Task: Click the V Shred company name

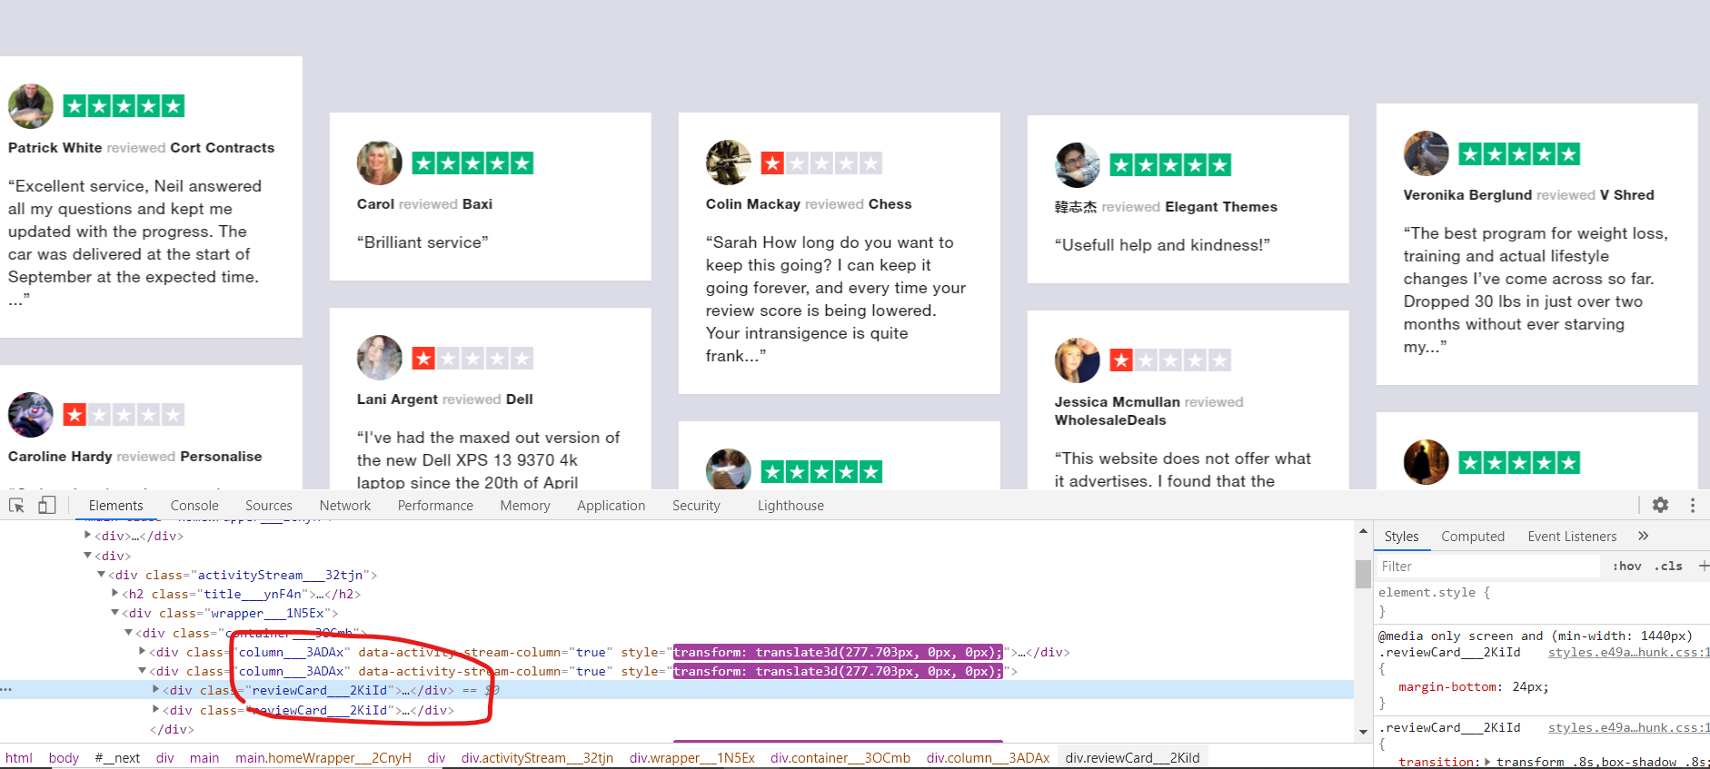Action: pyautogui.click(x=1626, y=195)
